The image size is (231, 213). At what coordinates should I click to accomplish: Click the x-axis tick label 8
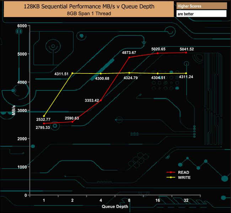pos(129,200)
